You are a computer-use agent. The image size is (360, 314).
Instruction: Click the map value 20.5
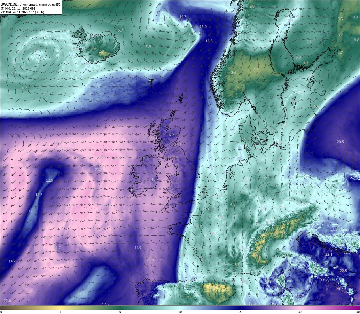pos(340,142)
